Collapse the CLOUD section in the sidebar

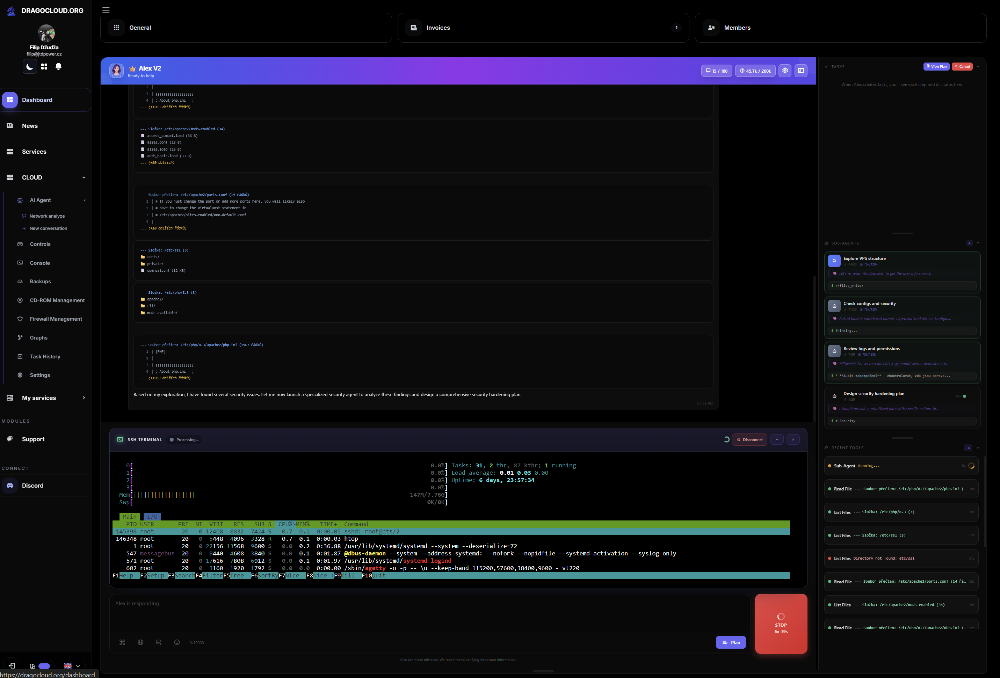84,177
